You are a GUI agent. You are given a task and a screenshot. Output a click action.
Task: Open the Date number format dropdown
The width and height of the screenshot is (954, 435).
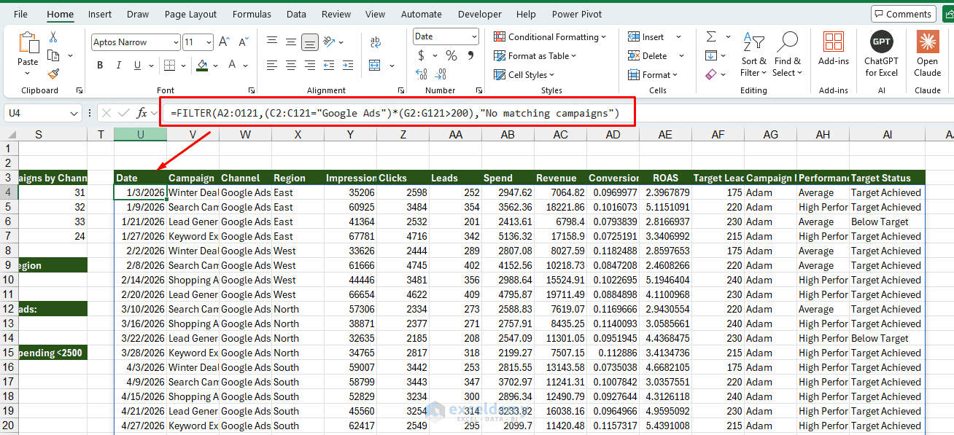pos(474,36)
